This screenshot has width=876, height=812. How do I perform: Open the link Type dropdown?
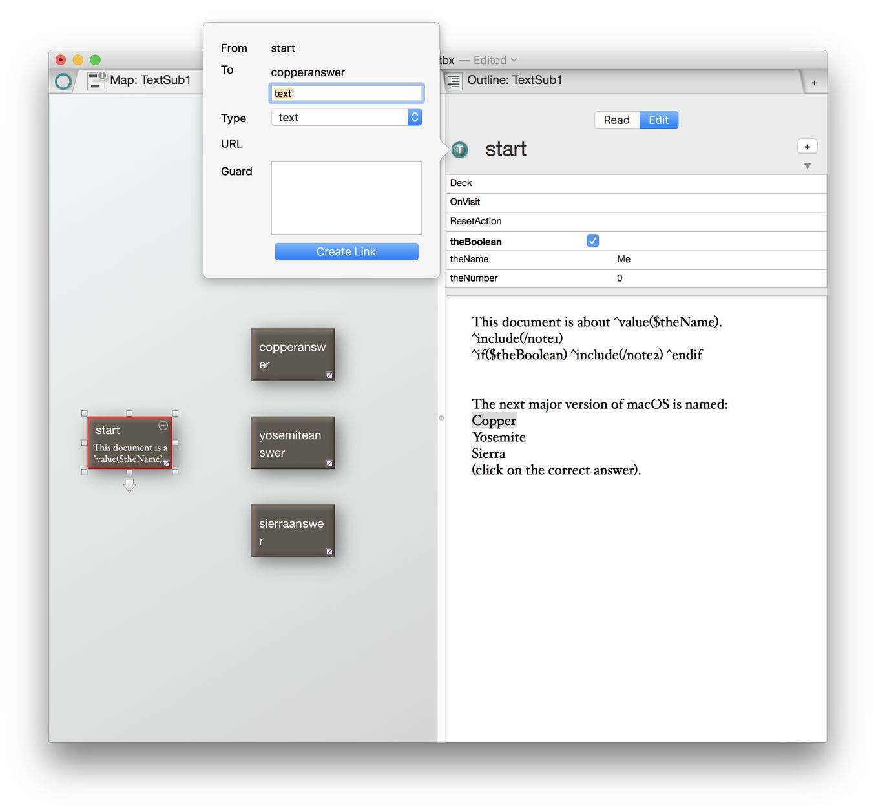point(414,117)
